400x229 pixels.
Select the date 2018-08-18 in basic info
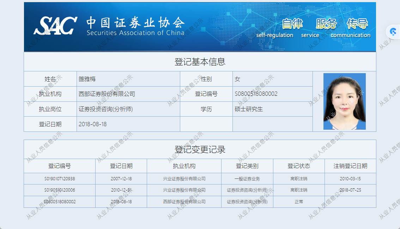[x=93, y=124]
